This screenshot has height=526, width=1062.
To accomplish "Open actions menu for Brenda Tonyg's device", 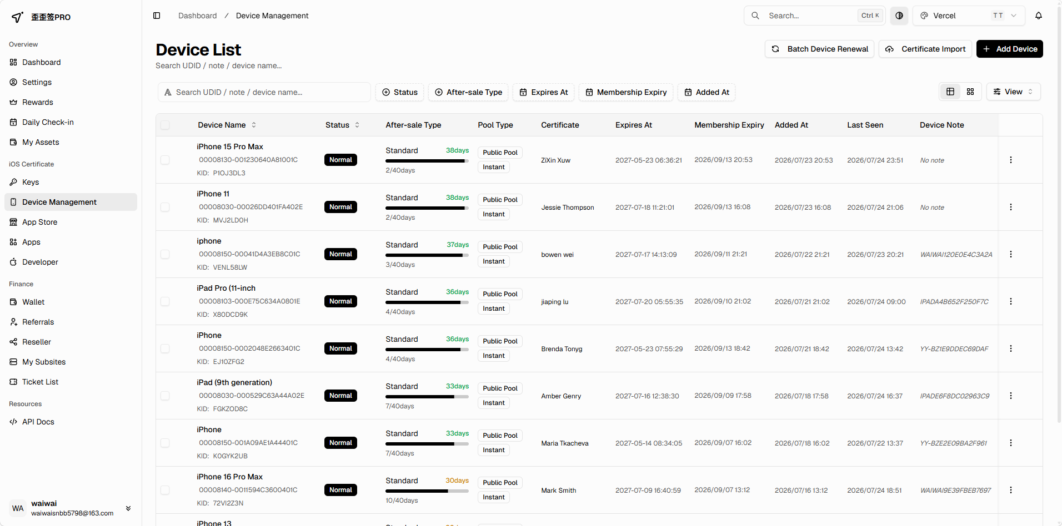I will (x=1011, y=348).
